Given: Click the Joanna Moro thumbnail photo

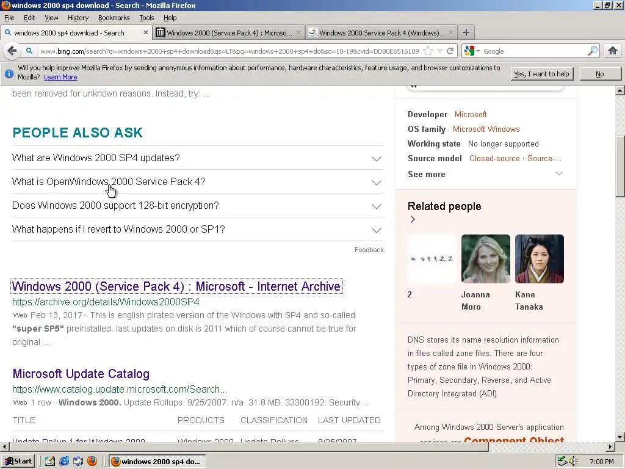Looking at the screenshot, I should 485,259.
